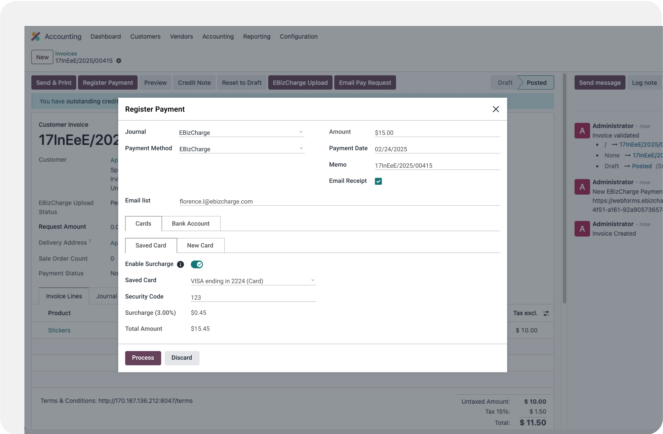Open the Accounting menu in top bar
This screenshot has height=434, width=663.
click(x=218, y=36)
